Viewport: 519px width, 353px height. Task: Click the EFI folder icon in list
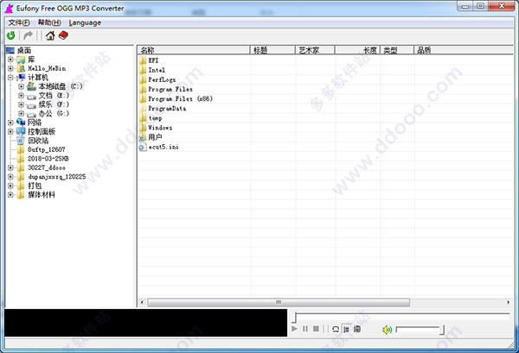click(143, 60)
